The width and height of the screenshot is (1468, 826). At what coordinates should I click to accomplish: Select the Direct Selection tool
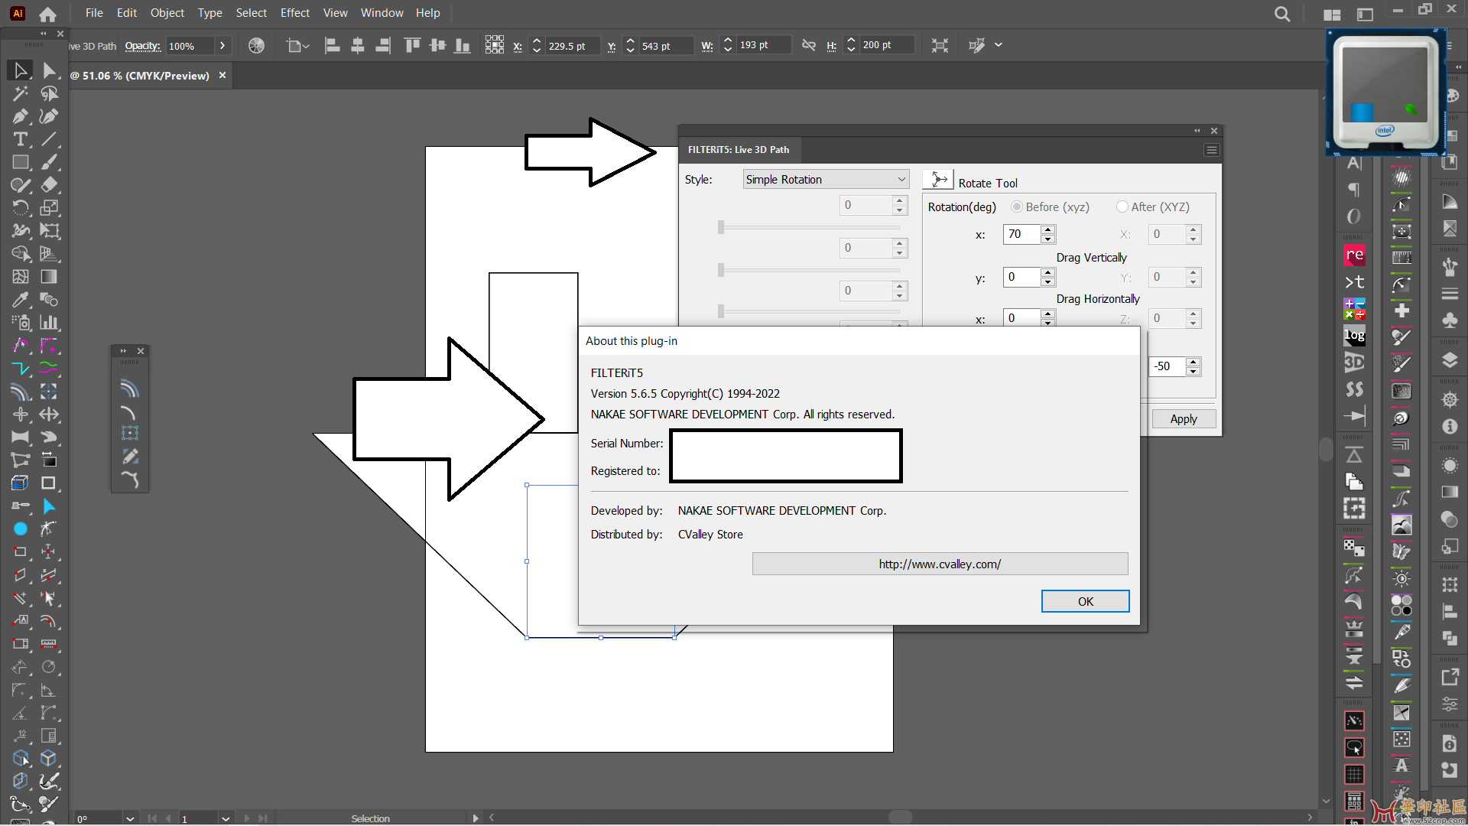(49, 70)
